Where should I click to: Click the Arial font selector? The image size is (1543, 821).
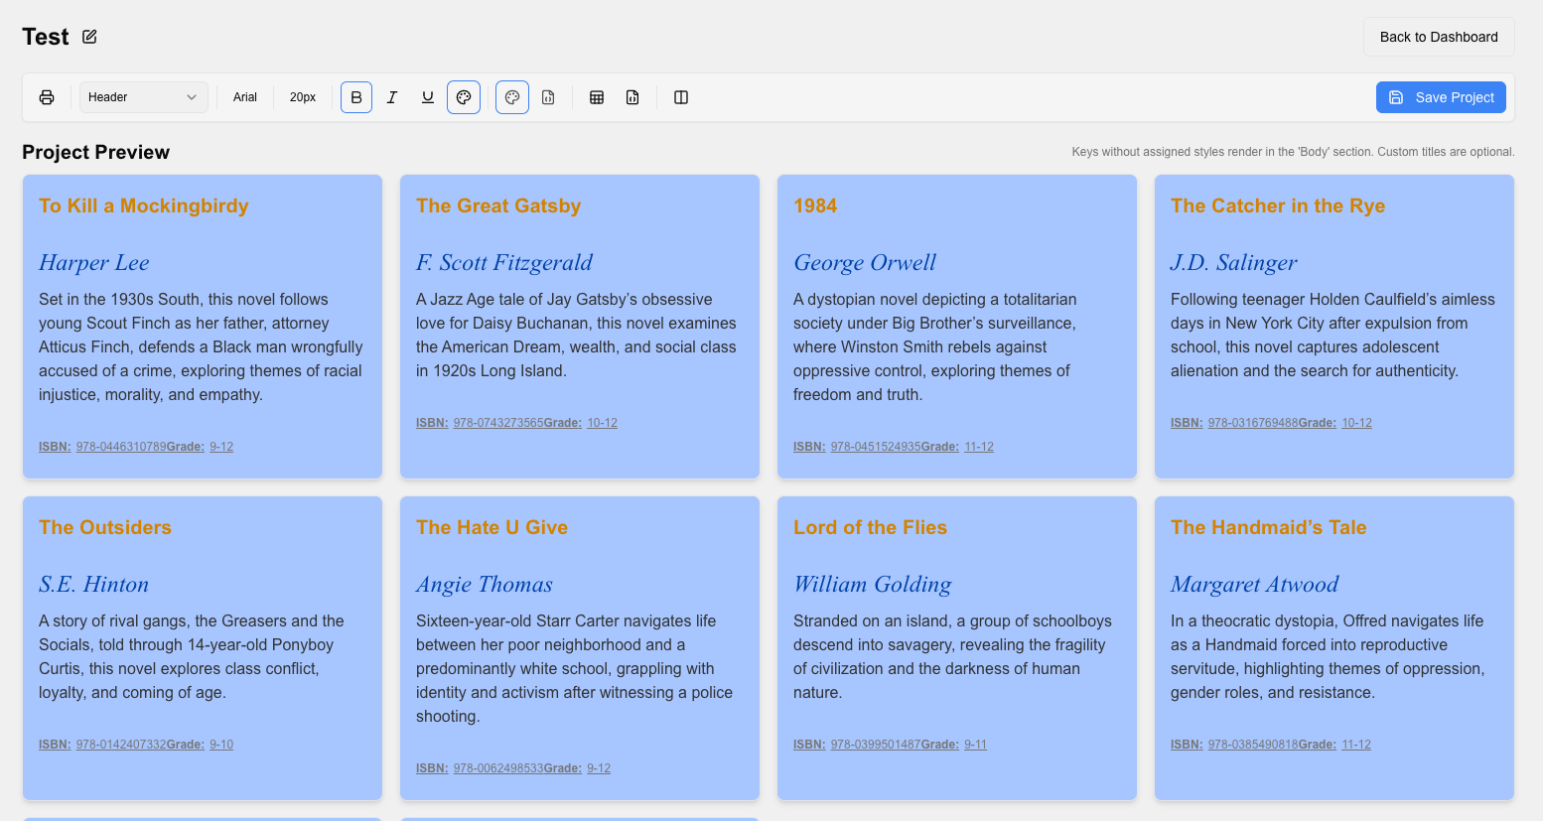click(x=244, y=96)
